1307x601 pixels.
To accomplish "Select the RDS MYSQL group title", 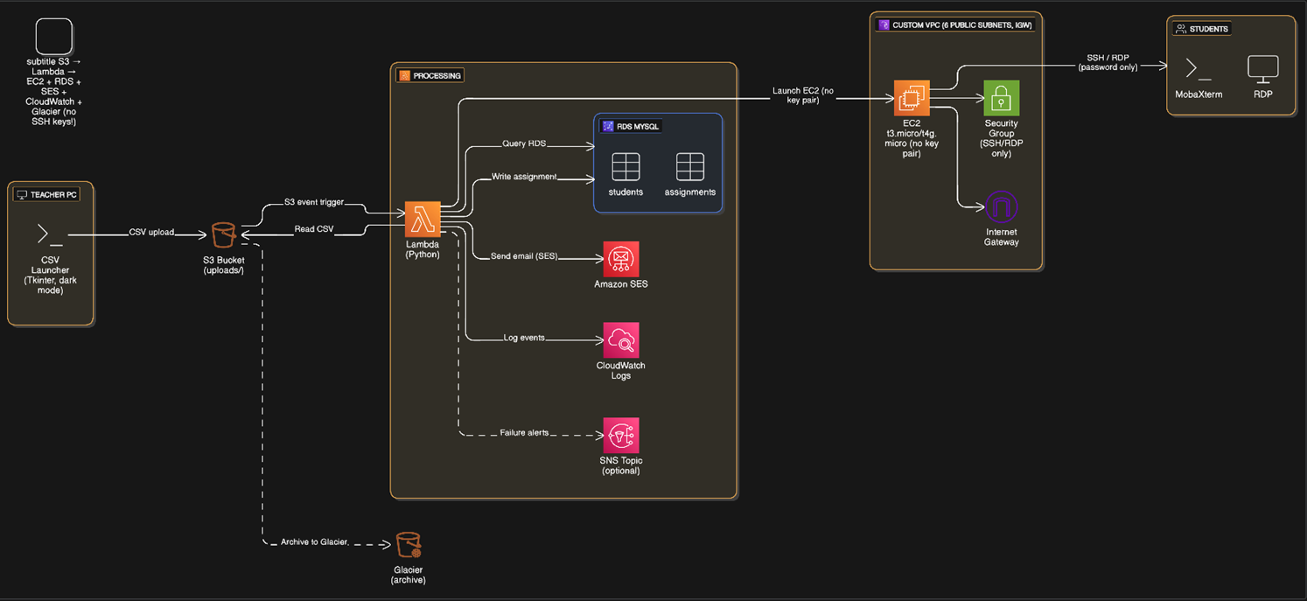I will click(x=639, y=127).
